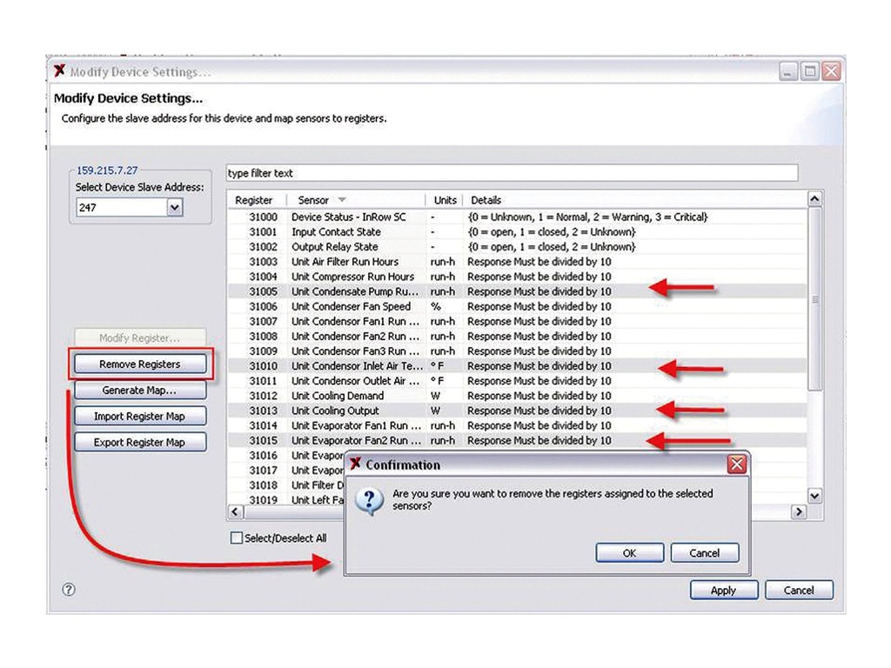
Task: Click the Export Register Map button
Action: [139, 442]
